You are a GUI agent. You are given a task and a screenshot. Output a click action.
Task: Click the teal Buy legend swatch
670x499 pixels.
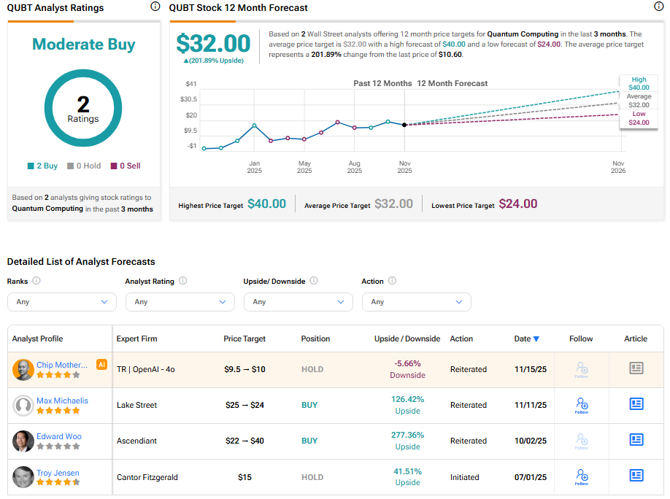(31, 166)
